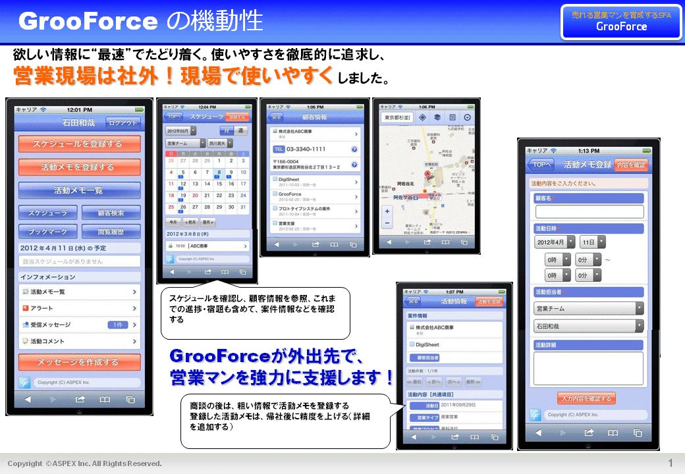Screen dimensions: 685x474
Task: Tap the 次へ > button in 活動情報
Action: pyautogui.click(x=453, y=382)
